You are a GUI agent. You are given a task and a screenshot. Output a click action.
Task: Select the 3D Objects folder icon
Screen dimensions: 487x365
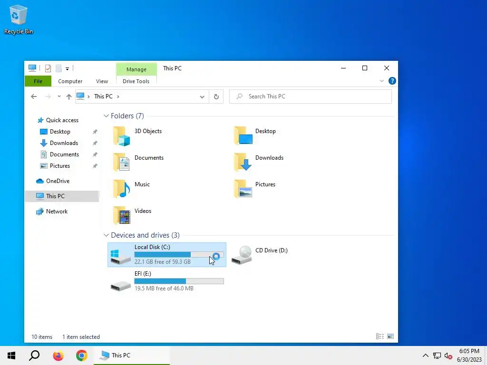coord(121,136)
